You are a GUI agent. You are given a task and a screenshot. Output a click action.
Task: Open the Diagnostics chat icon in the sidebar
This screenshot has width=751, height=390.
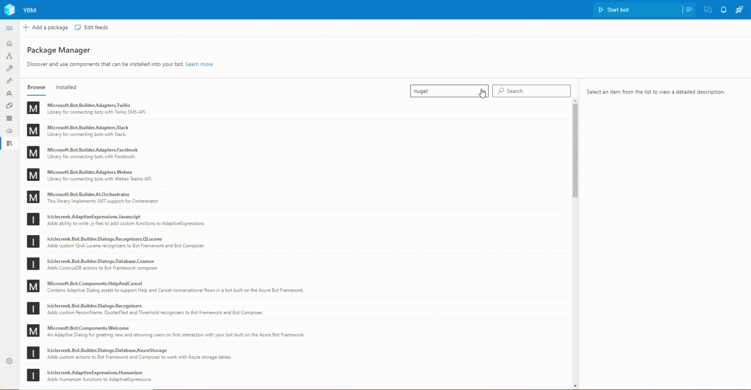click(9, 106)
